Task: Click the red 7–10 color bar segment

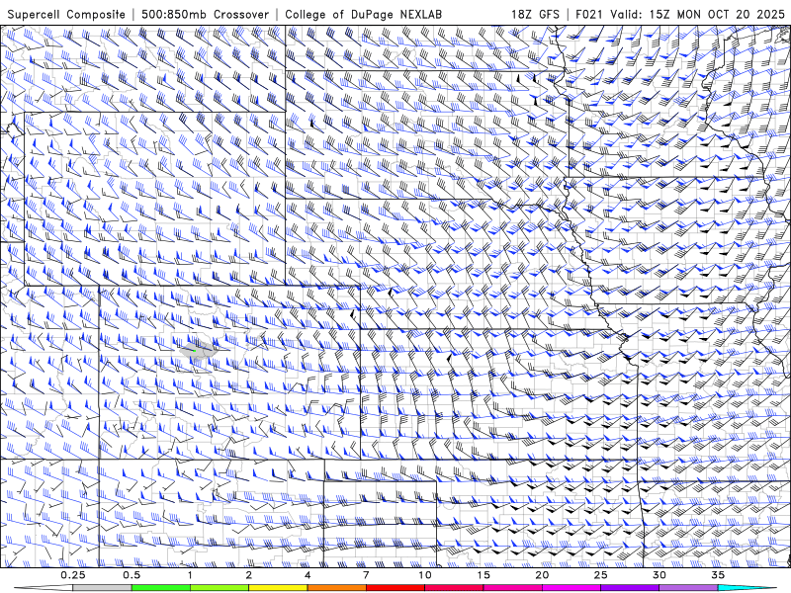Action: point(395,588)
